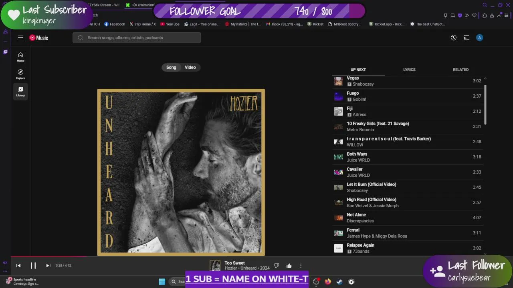
Task: Click the queue list scrollbar
Action: coord(485,105)
